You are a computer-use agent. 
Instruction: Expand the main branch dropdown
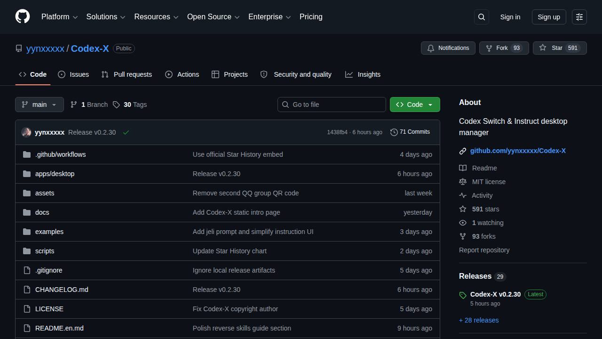click(40, 105)
